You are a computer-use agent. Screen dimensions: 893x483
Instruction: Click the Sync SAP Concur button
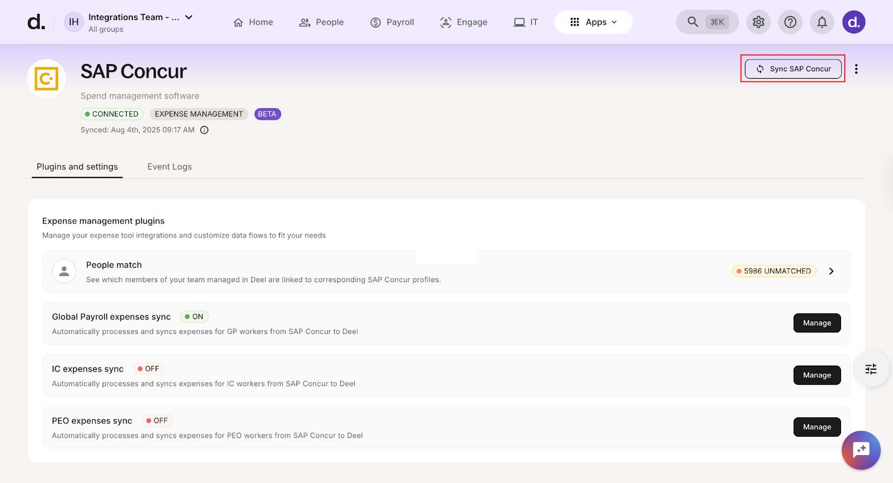pos(793,69)
